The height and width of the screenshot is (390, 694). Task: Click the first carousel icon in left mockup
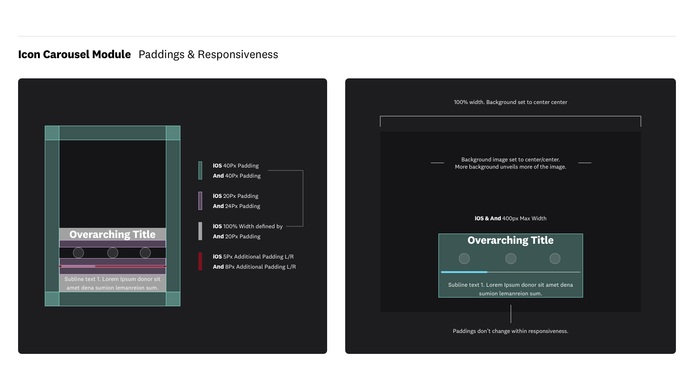click(x=78, y=253)
